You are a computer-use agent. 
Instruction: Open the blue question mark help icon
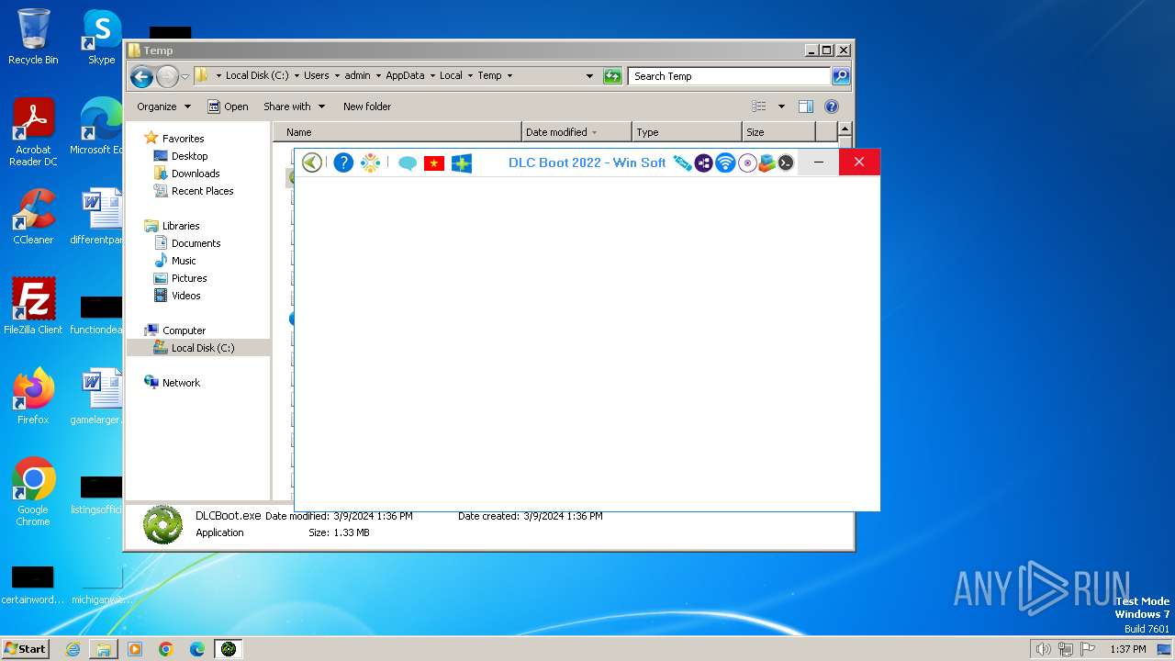click(x=343, y=162)
